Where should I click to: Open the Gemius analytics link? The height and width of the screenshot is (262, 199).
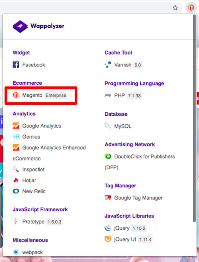[x=31, y=137]
